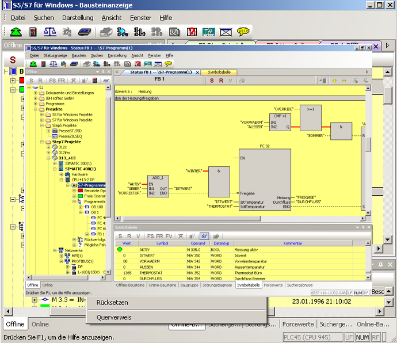Click grey V button above FB 1 diagram
397x343 pixels.
[230, 81]
